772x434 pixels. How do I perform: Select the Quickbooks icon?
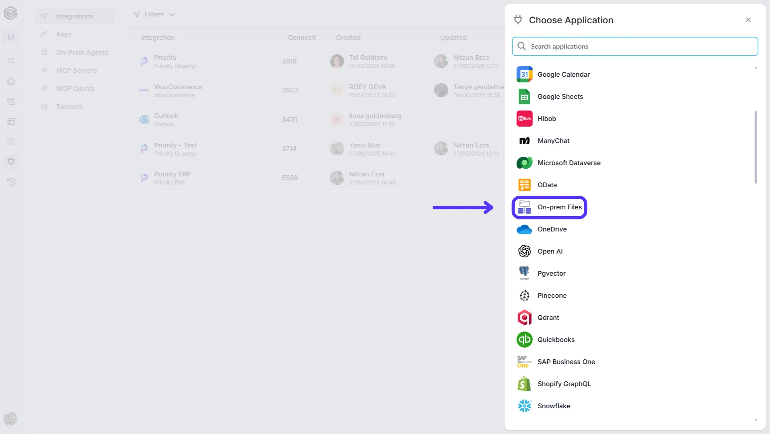[x=524, y=340]
